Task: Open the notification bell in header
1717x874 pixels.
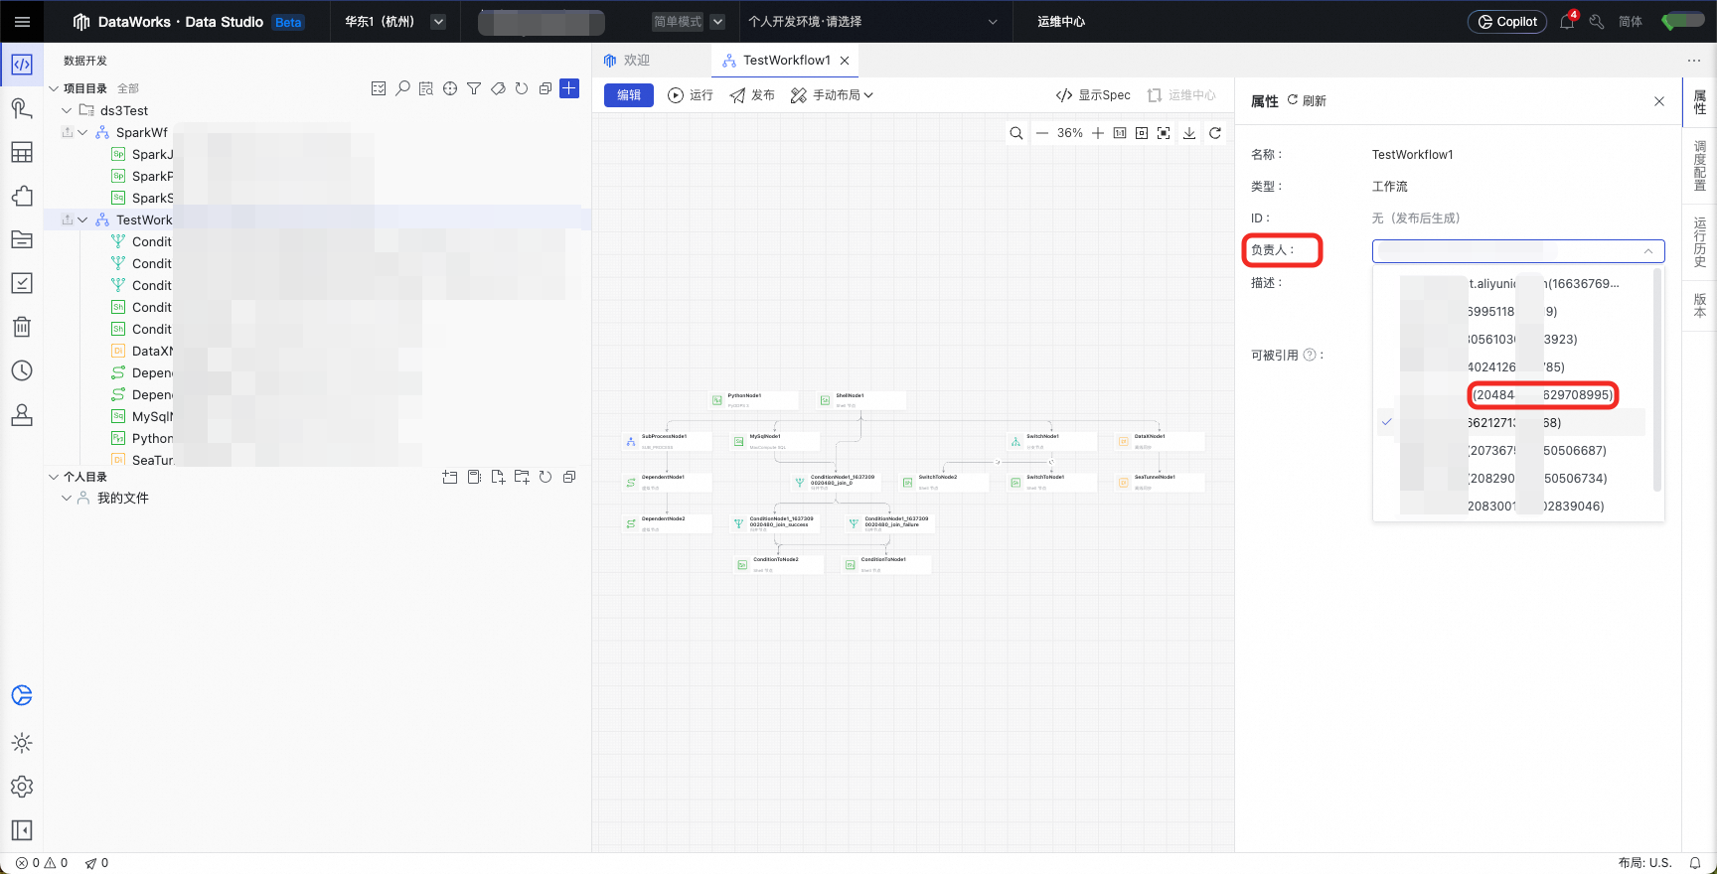Action: point(1567,21)
